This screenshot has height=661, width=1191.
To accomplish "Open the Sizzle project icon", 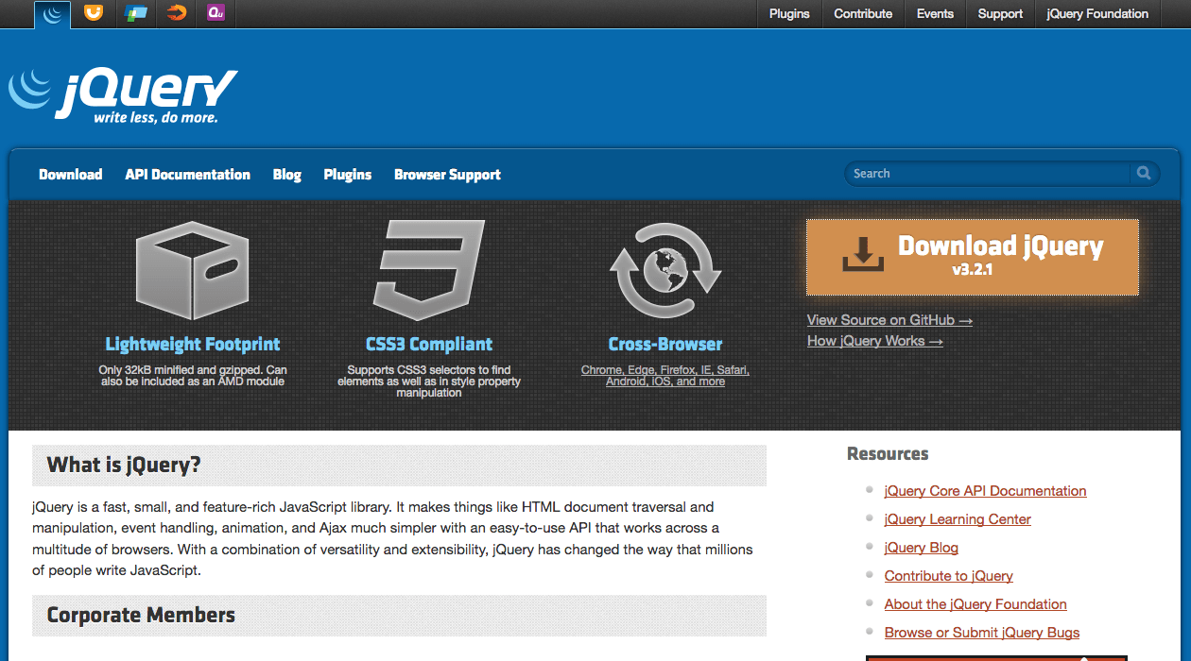I will point(176,13).
